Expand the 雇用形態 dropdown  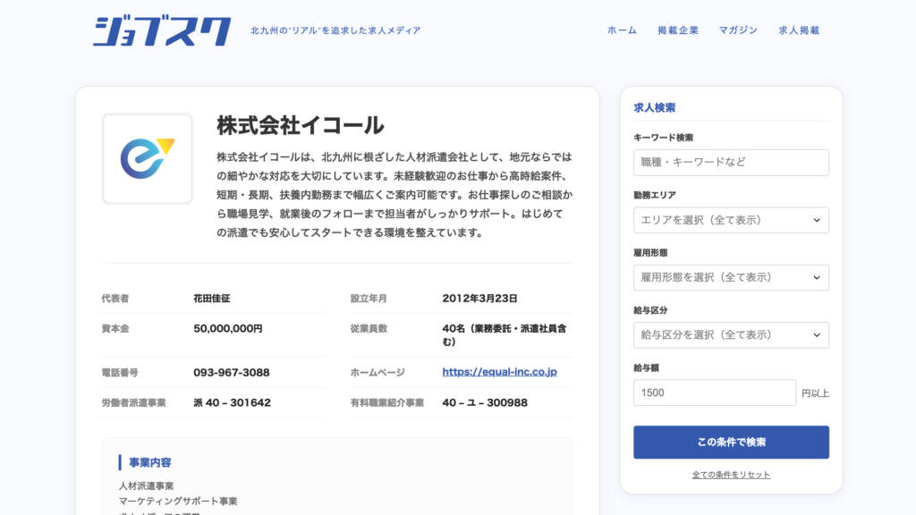point(731,277)
